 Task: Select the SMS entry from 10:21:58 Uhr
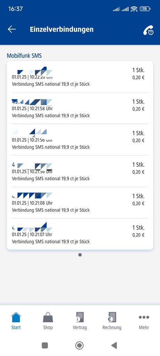[x=80, y=108]
